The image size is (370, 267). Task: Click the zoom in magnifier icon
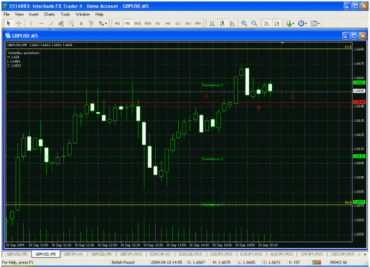[244, 23]
